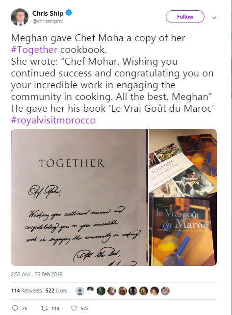Show the 522 Likes list
The image size is (232, 315).
pyautogui.click(x=56, y=291)
